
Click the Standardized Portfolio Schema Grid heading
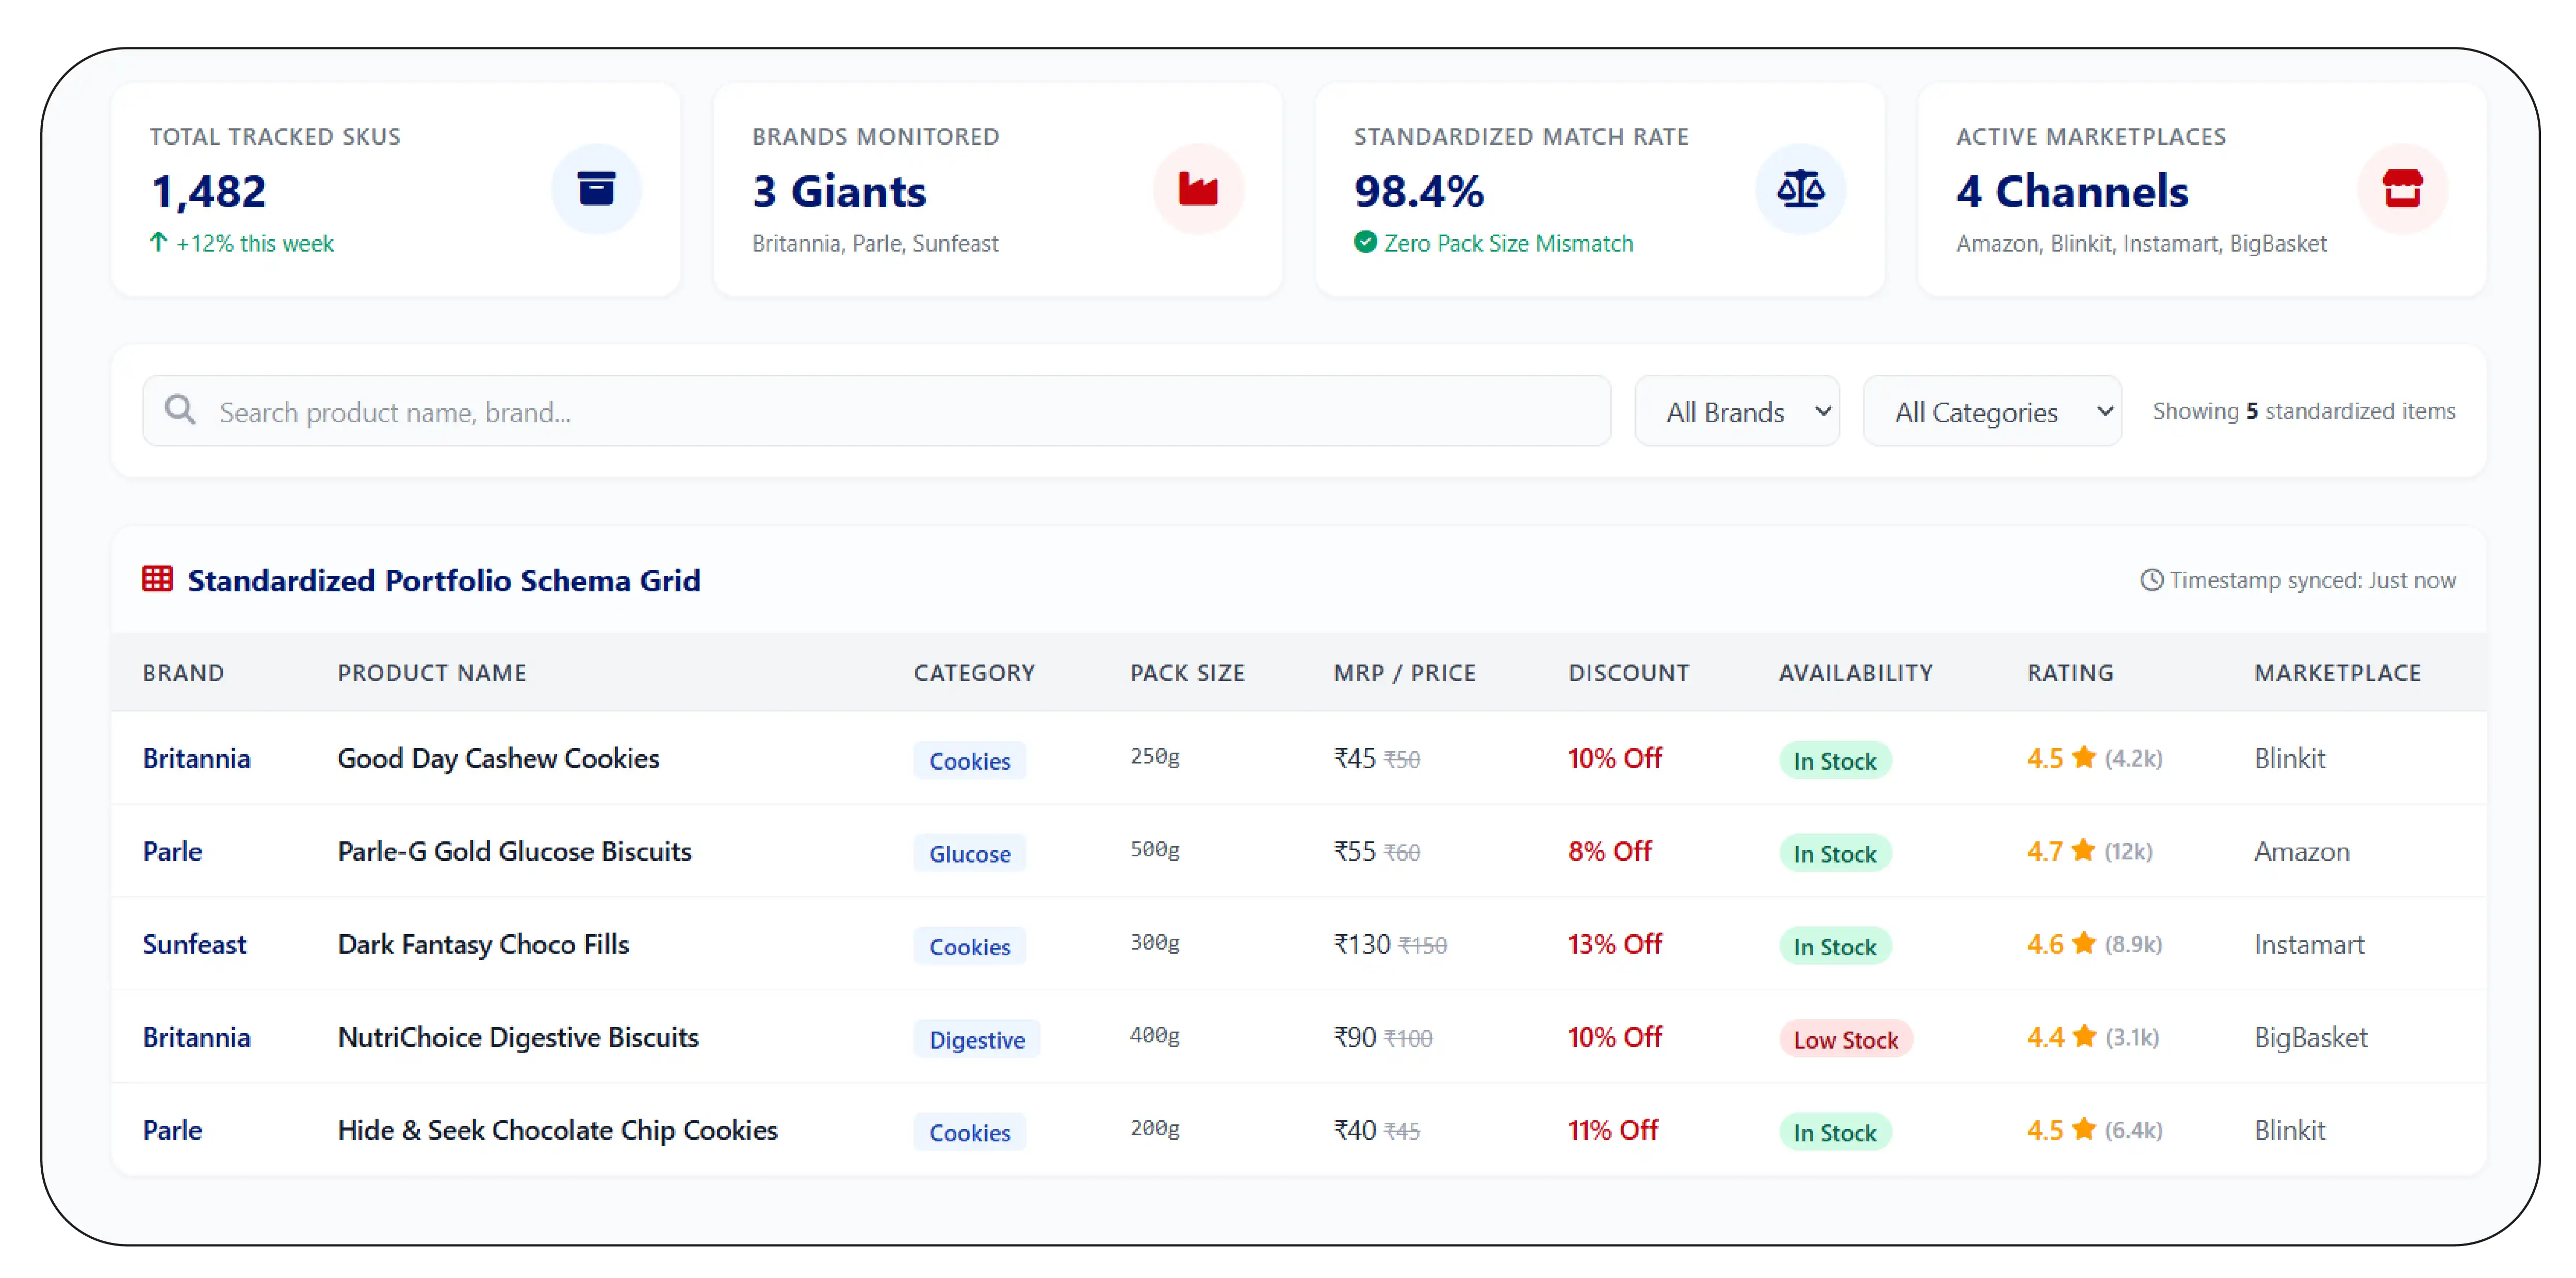[x=444, y=580]
